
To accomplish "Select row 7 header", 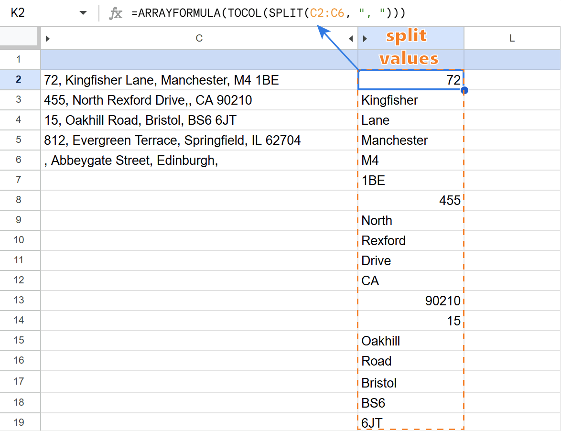I will pyautogui.click(x=19, y=180).
